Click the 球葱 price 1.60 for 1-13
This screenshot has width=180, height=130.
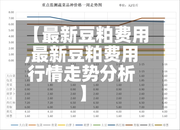coord(96,116)
